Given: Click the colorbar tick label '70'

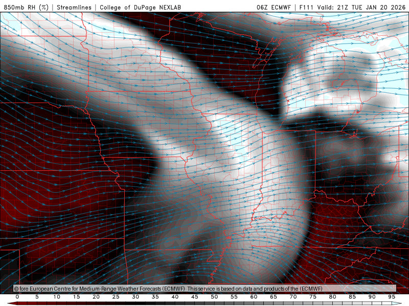Looking at the screenshot, I should pyautogui.click(x=293, y=297).
